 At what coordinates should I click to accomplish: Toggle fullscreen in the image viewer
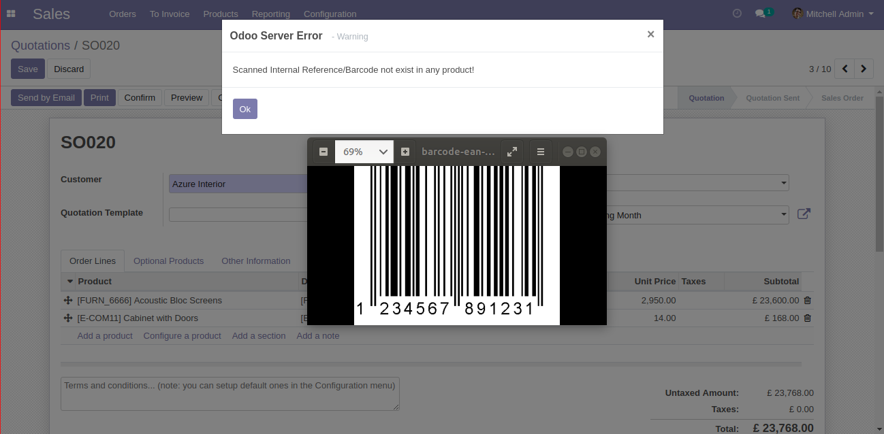[512, 152]
